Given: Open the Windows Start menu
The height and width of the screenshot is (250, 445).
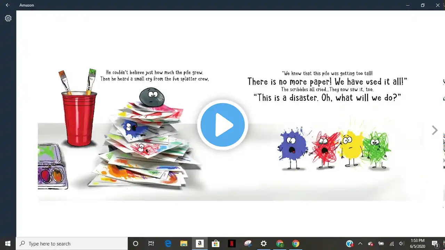Looking at the screenshot, I should click(8, 243).
